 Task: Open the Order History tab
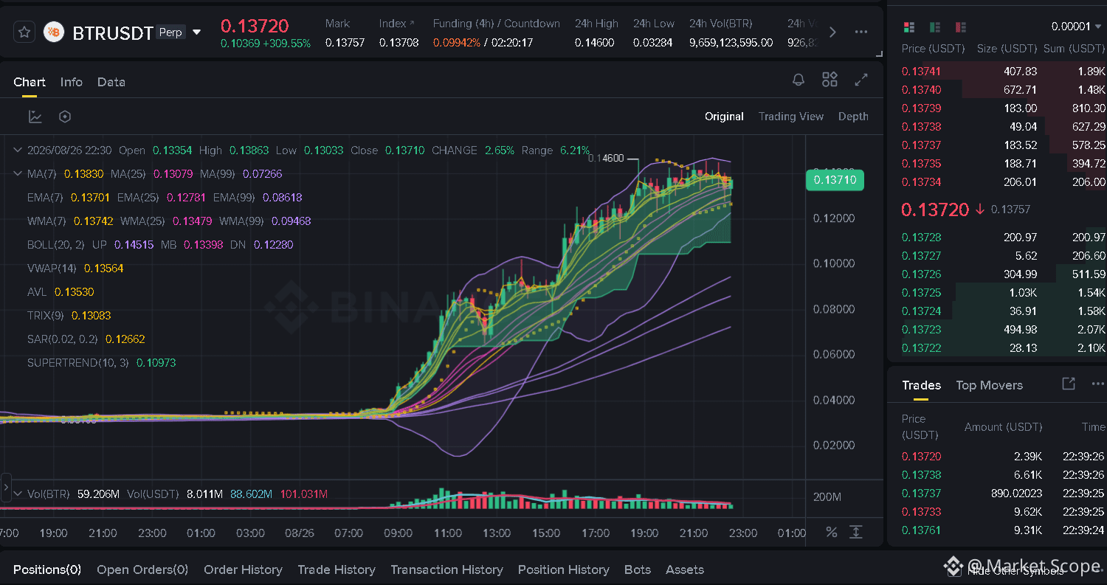point(243,570)
